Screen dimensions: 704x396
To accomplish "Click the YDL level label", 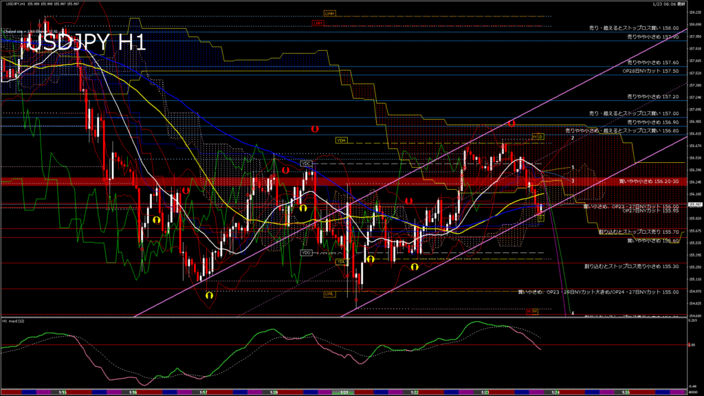I will 340,262.
